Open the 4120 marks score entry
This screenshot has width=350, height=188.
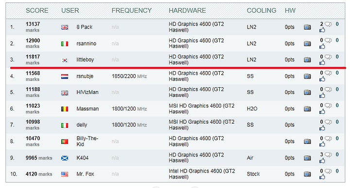pos(39,174)
